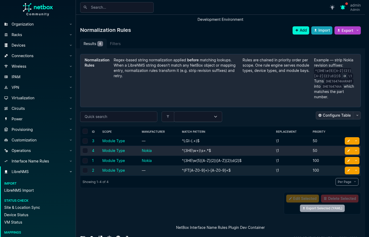Open the Configure Table dropdown arrow
The image size is (369, 237).
357,115
